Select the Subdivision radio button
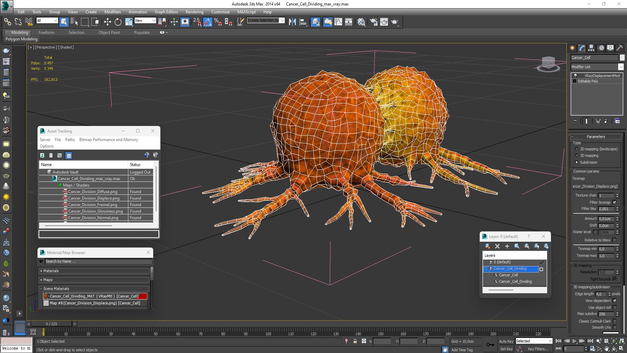The width and height of the screenshot is (627, 353). [x=576, y=162]
